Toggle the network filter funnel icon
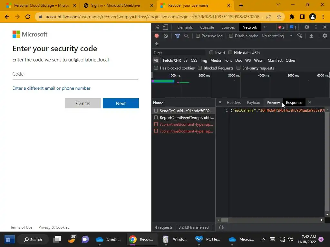This screenshot has height=247, width=330. point(178,36)
